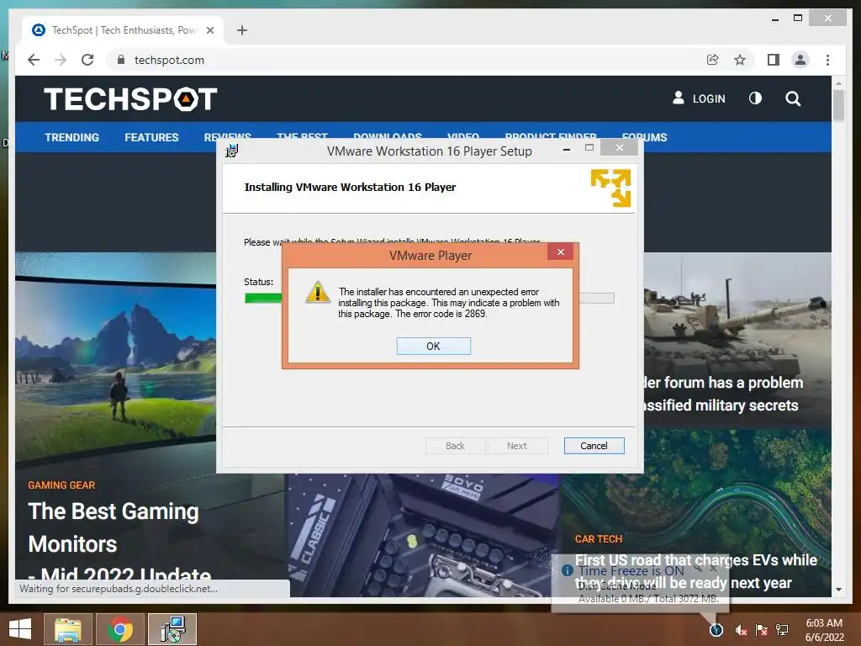This screenshot has width=861, height=646.
Task: Open the military secrets forum article headline
Action: (722, 394)
